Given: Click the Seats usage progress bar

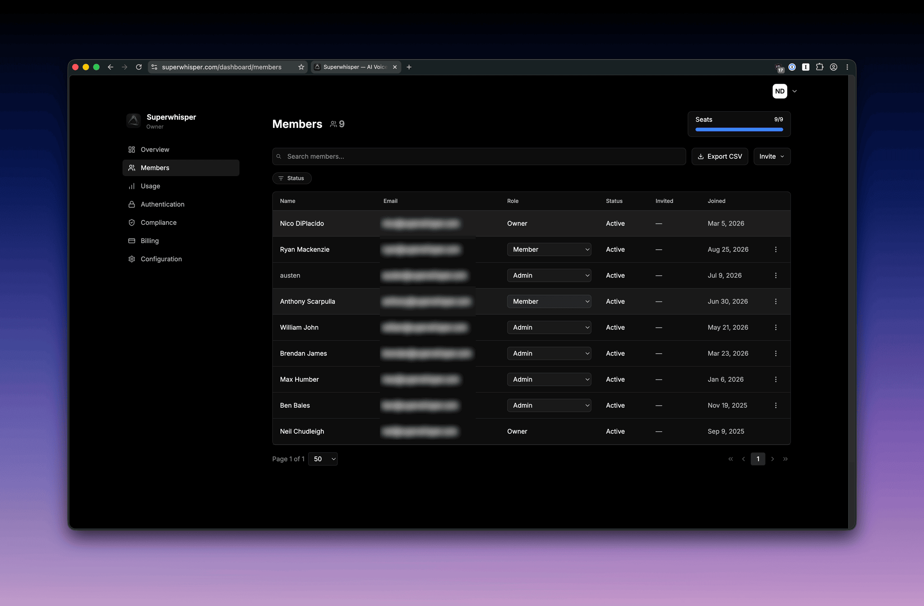Looking at the screenshot, I should coord(739,130).
